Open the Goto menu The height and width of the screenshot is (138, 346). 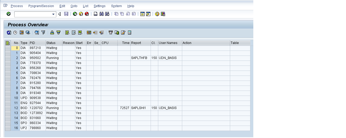click(74, 6)
